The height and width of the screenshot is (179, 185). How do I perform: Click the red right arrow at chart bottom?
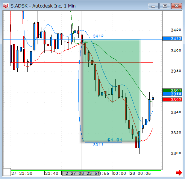(x=179, y=173)
